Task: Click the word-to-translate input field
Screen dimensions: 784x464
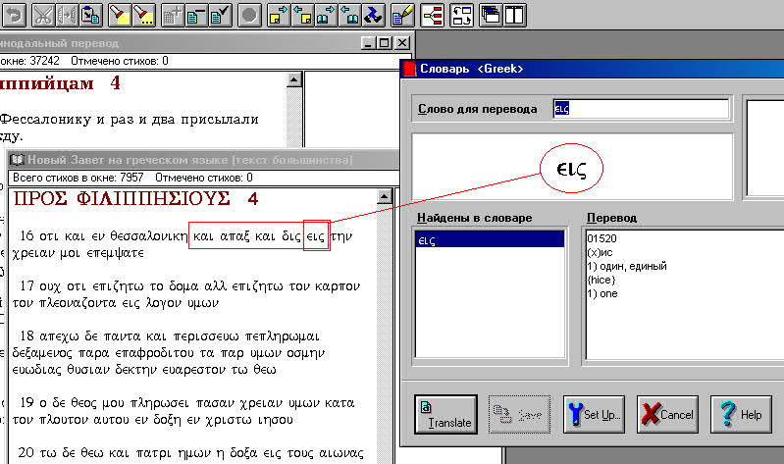Action: pyautogui.click(x=641, y=109)
